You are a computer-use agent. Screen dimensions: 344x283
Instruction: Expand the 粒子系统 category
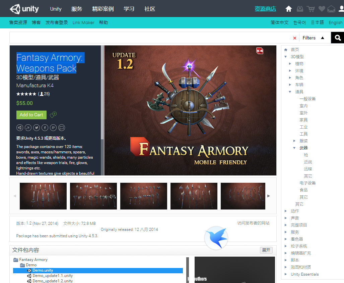[286, 246]
